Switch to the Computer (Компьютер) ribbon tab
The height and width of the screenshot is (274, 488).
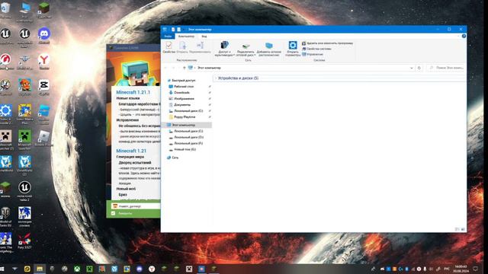[186, 37]
